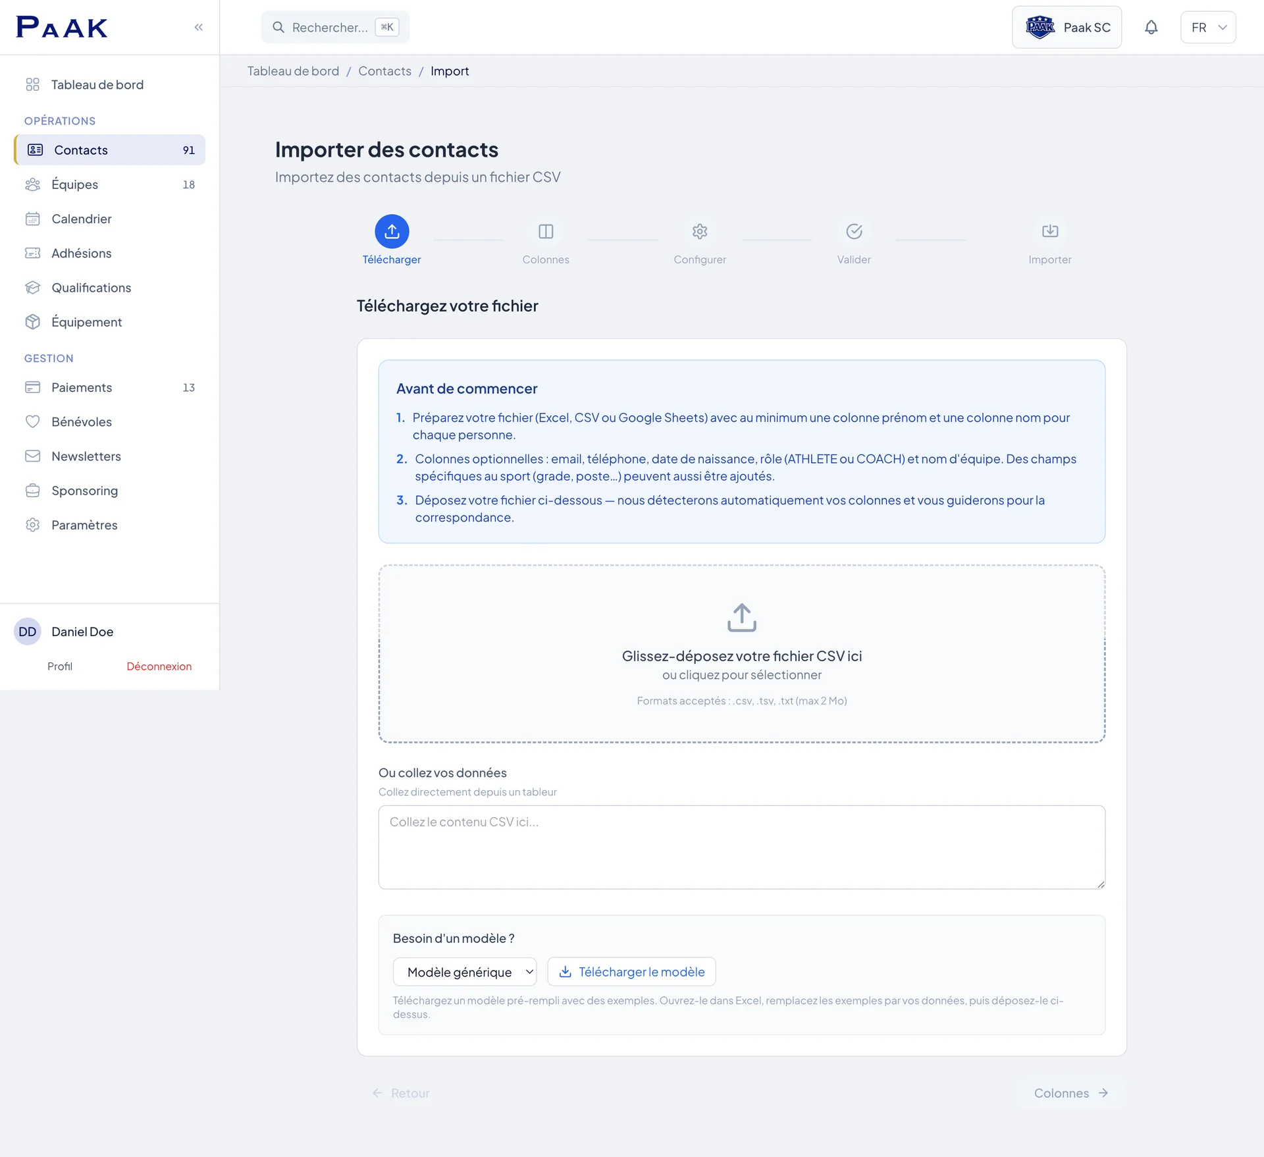Click the Qualifications graduation cap icon
This screenshot has height=1157, width=1264.
[32, 288]
